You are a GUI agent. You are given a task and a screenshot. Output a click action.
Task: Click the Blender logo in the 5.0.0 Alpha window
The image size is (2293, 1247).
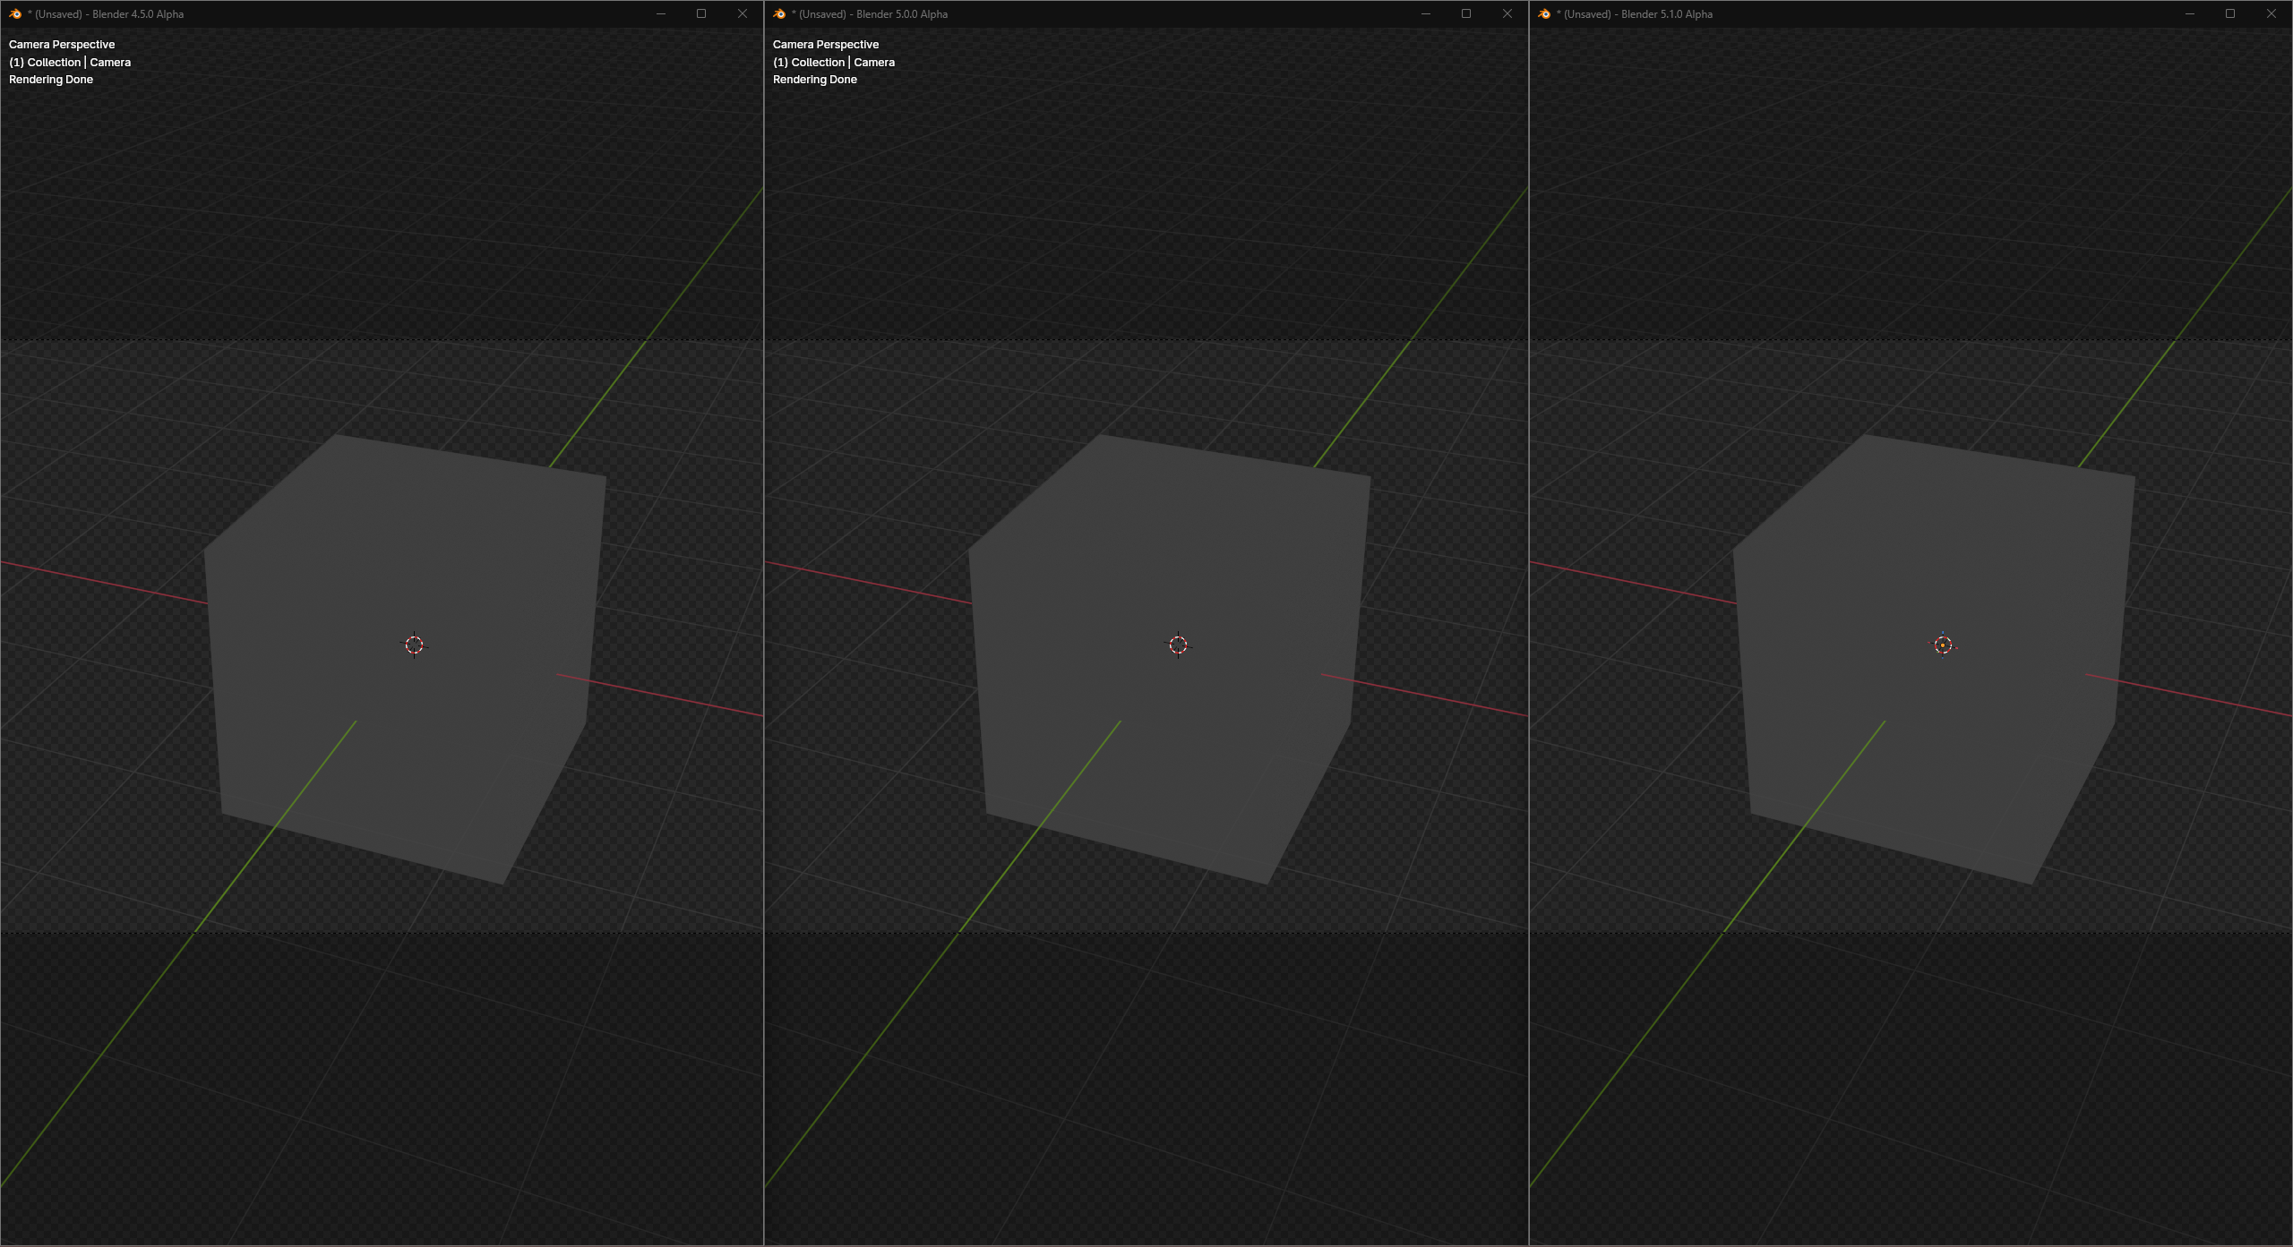point(779,13)
